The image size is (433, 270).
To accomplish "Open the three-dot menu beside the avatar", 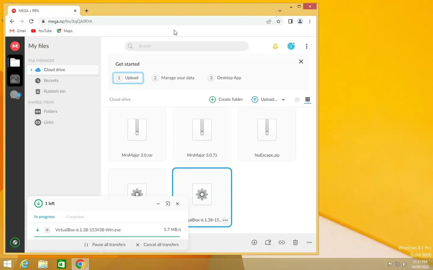I will pos(307,46).
